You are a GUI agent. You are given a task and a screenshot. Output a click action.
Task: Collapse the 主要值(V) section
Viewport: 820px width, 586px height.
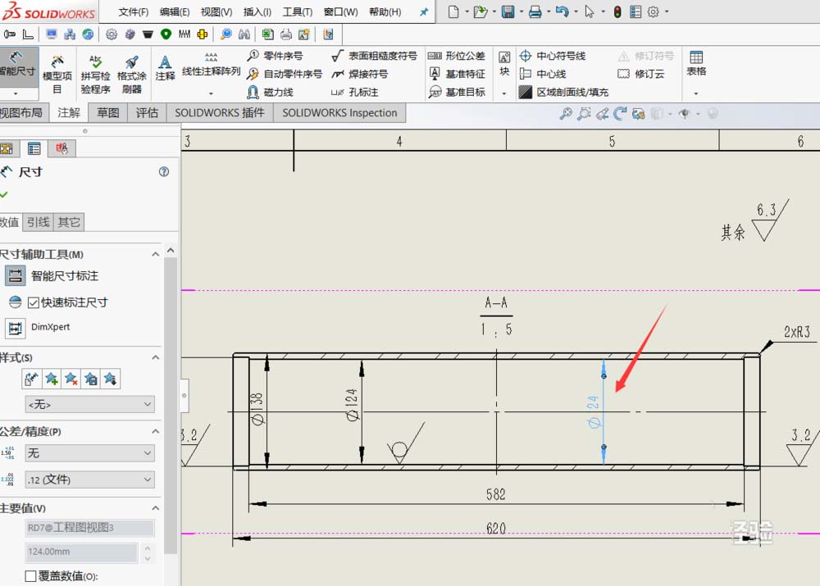(x=155, y=508)
